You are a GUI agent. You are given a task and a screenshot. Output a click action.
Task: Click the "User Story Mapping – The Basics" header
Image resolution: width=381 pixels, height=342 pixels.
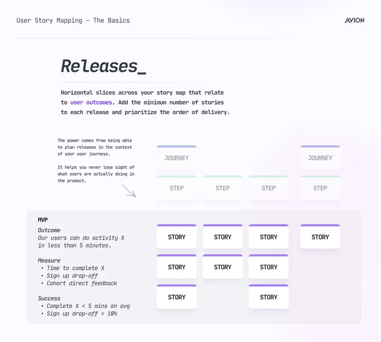pos(73,20)
